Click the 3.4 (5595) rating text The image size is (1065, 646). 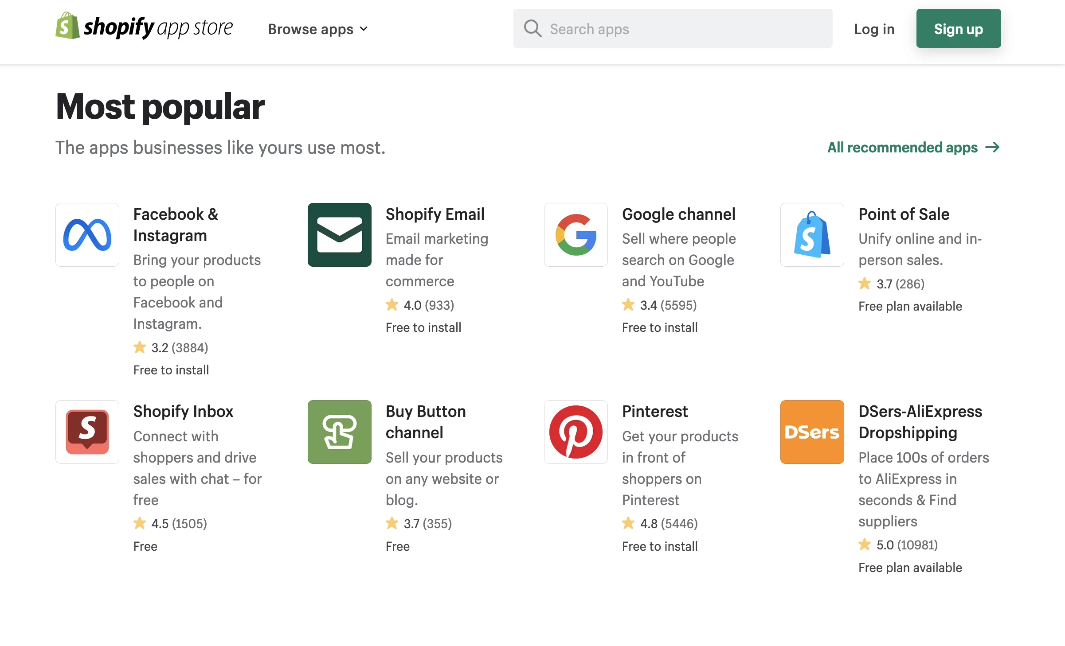tap(668, 305)
